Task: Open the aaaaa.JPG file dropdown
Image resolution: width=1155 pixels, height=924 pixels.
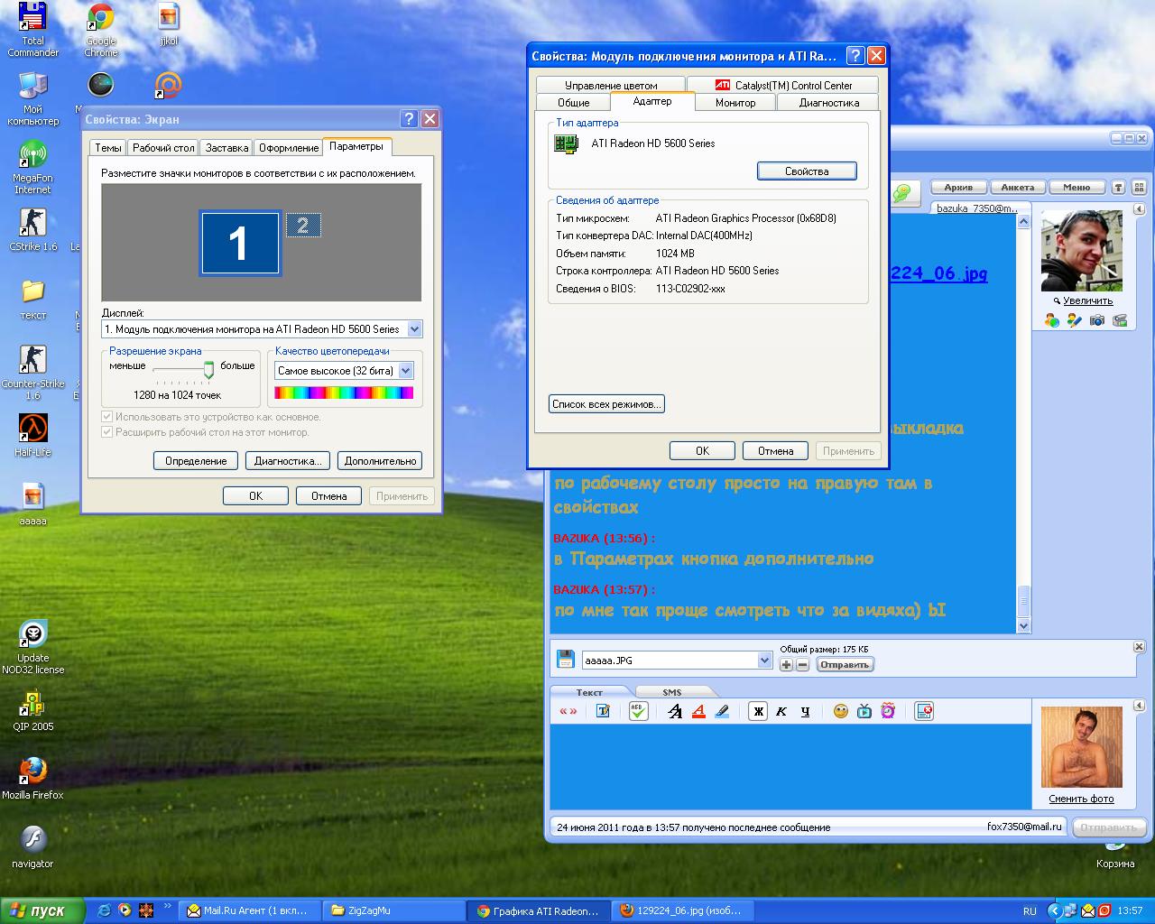Action: point(764,661)
